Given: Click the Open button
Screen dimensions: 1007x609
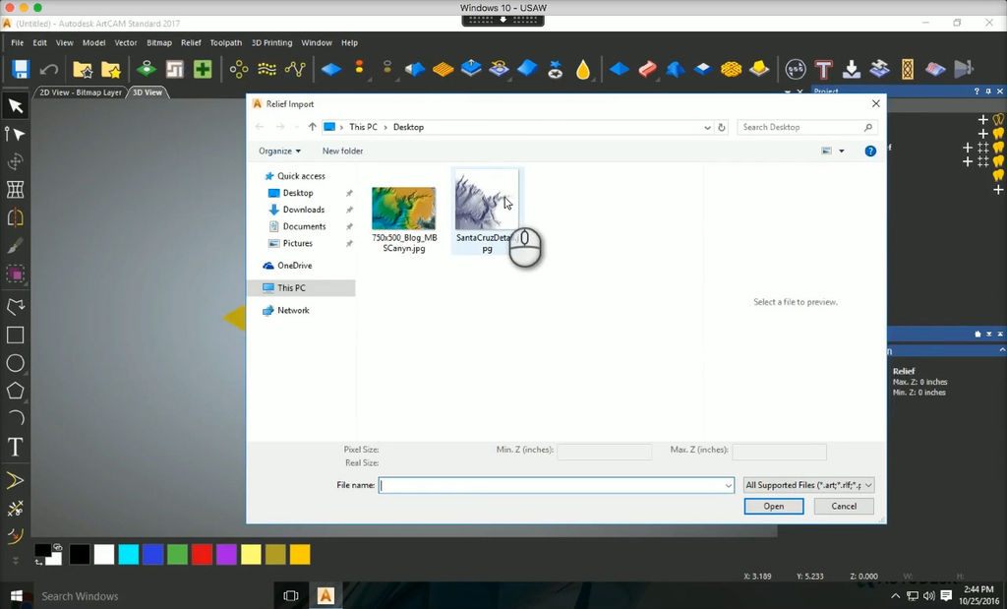Looking at the screenshot, I should 773,506.
